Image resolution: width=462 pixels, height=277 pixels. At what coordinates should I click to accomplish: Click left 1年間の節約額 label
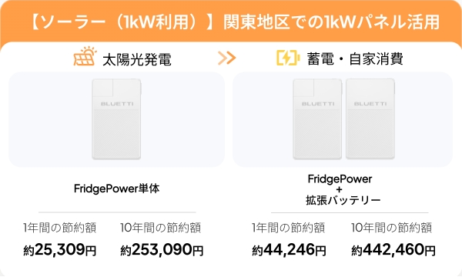coord(60,228)
